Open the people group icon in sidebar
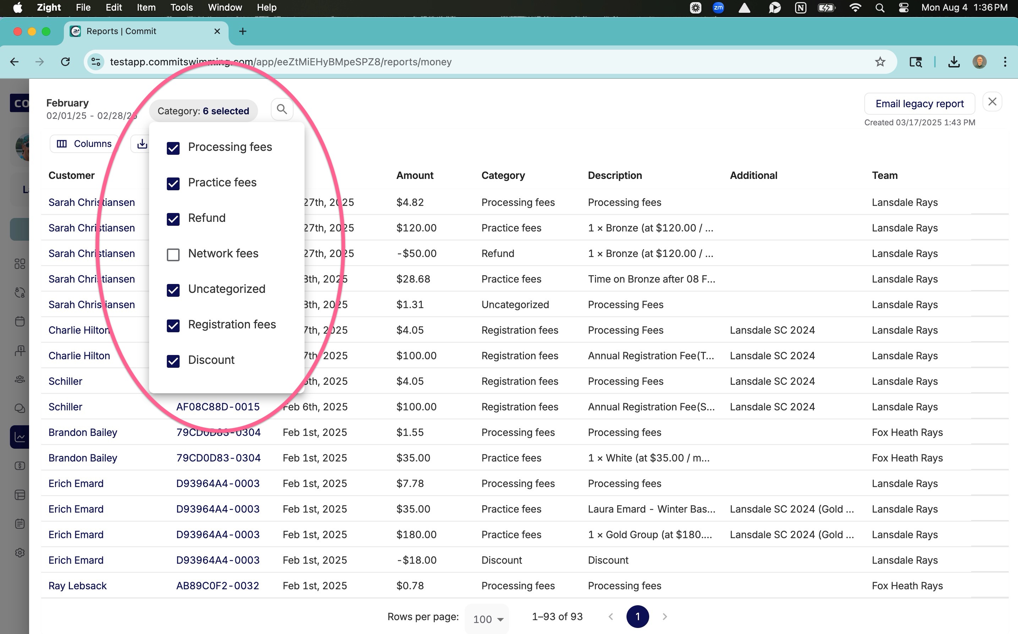1018x634 pixels. (20, 379)
